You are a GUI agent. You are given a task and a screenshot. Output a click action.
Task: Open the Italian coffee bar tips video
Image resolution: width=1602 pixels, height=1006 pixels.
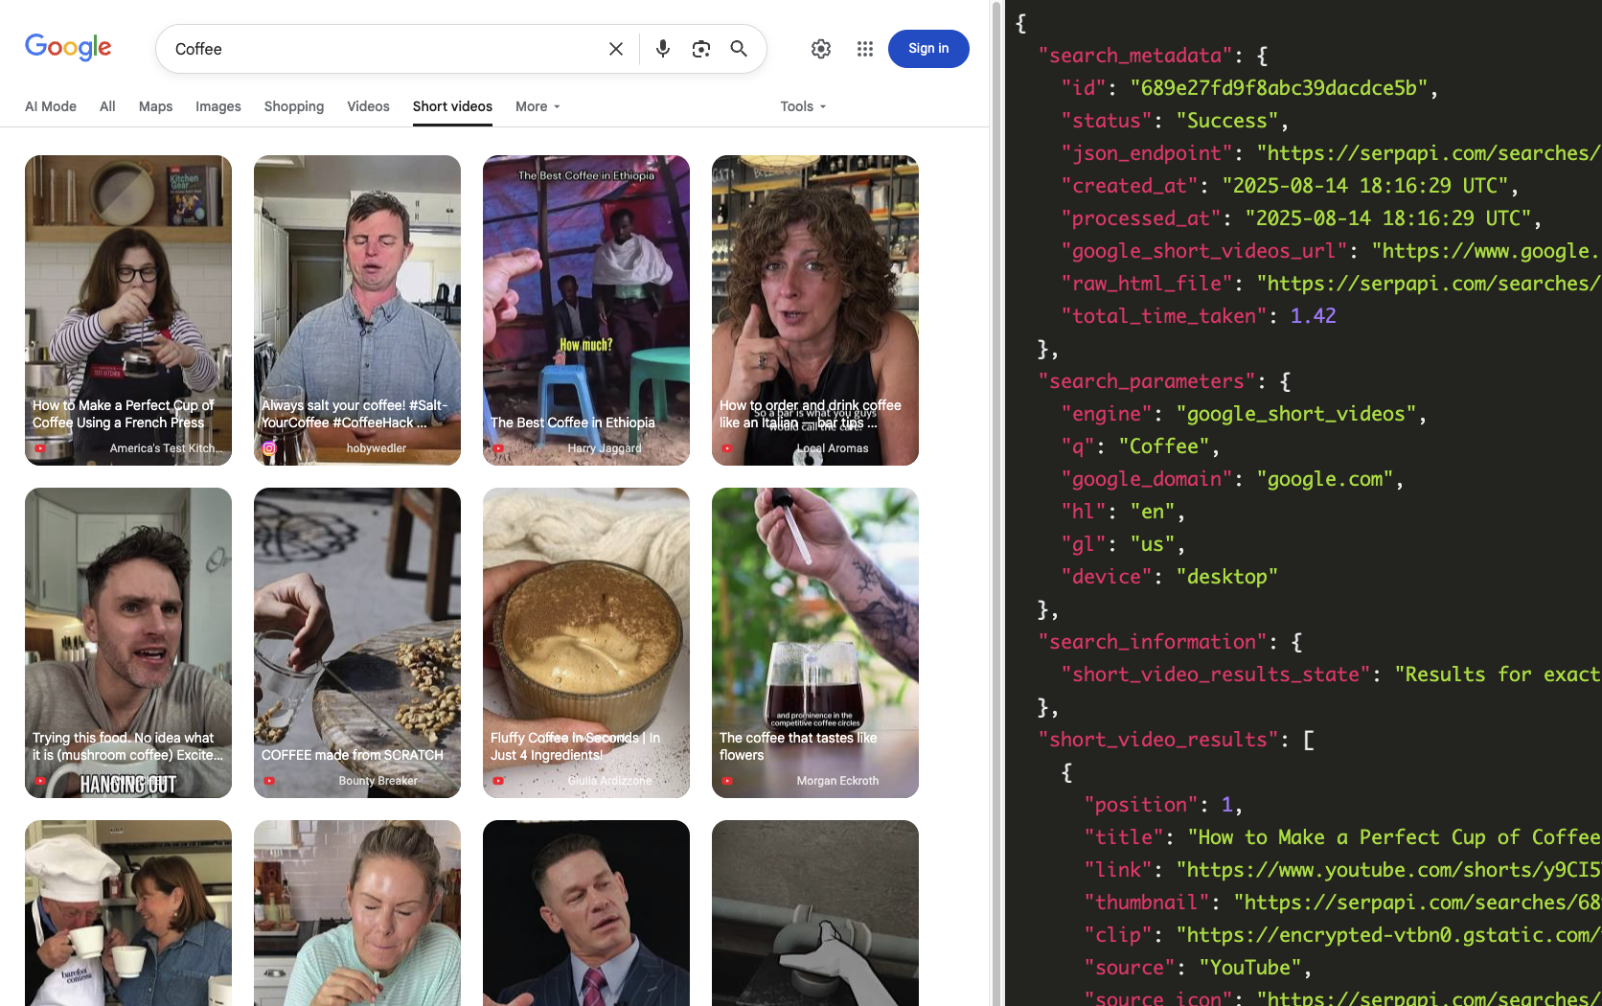pyautogui.click(x=815, y=310)
